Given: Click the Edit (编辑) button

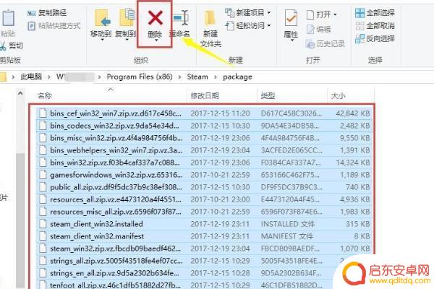Looking at the screenshot, I should click(319, 29).
